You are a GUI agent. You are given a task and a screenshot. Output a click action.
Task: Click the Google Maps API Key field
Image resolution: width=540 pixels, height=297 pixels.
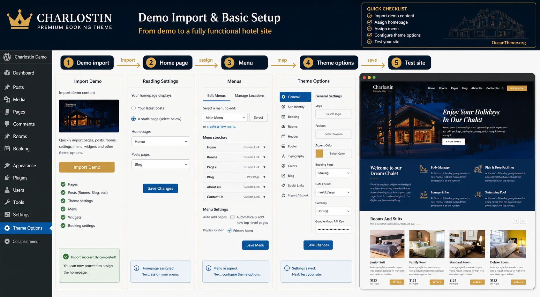click(333, 230)
